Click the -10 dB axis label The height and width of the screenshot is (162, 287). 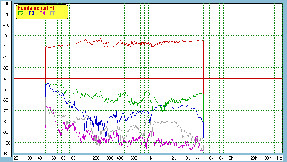pos(5,47)
